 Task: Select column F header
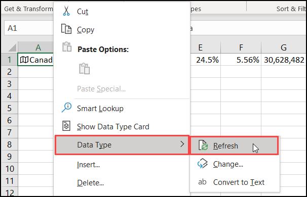tap(241, 47)
